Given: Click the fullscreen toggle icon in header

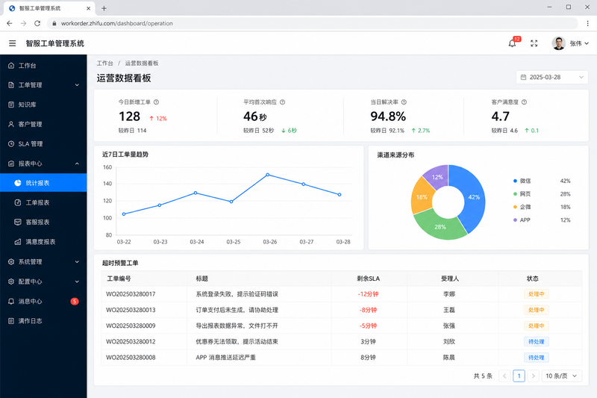Looking at the screenshot, I should pos(534,43).
